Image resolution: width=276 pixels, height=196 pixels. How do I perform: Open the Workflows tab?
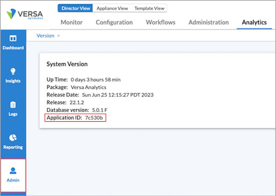pos(161,22)
